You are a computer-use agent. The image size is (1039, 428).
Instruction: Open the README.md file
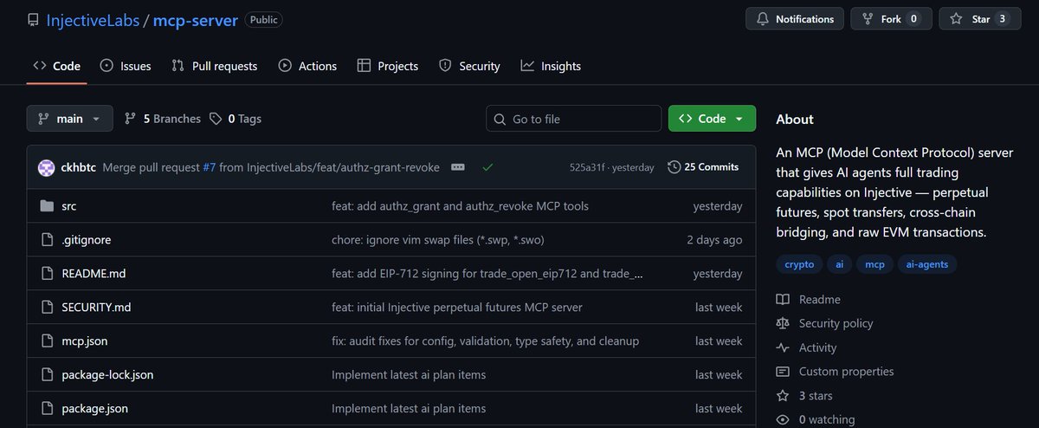pyautogui.click(x=94, y=274)
